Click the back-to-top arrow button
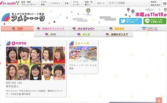Image resolution: width=167 pixels, height=103 pixels. click(159, 100)
